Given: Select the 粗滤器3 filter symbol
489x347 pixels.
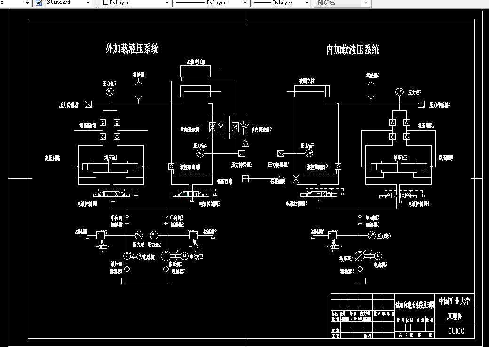Looking at the screenshot, I should [360, 270].
